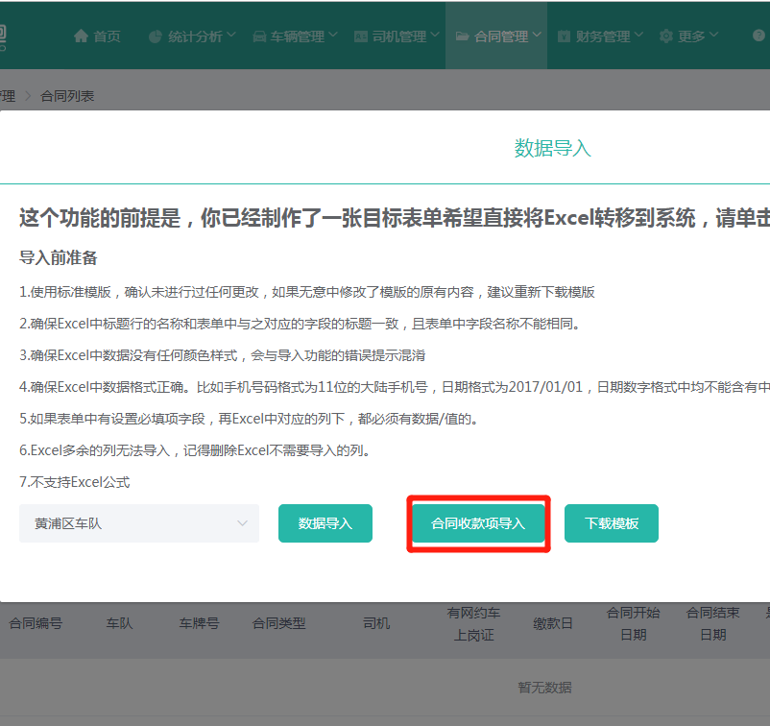Click the ID card icon for 司机管理
The height and width of the screenshot is (726, 770).
[361, 36]
